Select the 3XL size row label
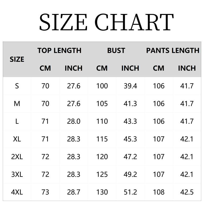This screenshot has width=203, height=203. click(17, 175)
